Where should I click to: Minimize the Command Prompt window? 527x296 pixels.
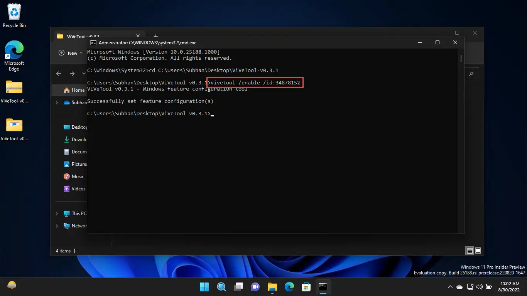(419, 42)
